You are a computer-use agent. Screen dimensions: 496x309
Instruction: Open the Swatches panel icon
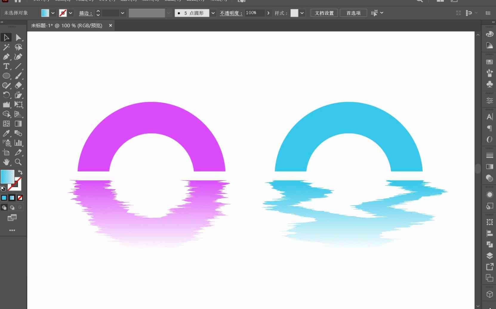(489, 62)
